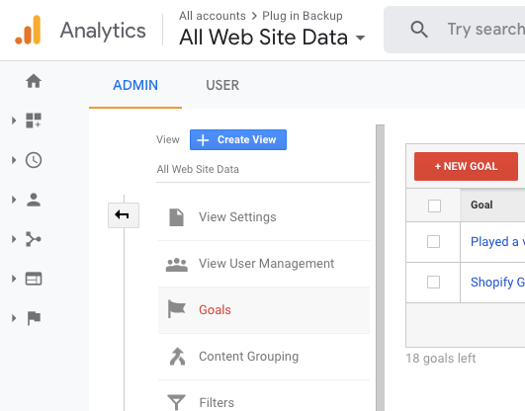Check the box for Played a v… goal
This screenshot has height=411, width=525.
pyautogui.click(x=434, y=242)
